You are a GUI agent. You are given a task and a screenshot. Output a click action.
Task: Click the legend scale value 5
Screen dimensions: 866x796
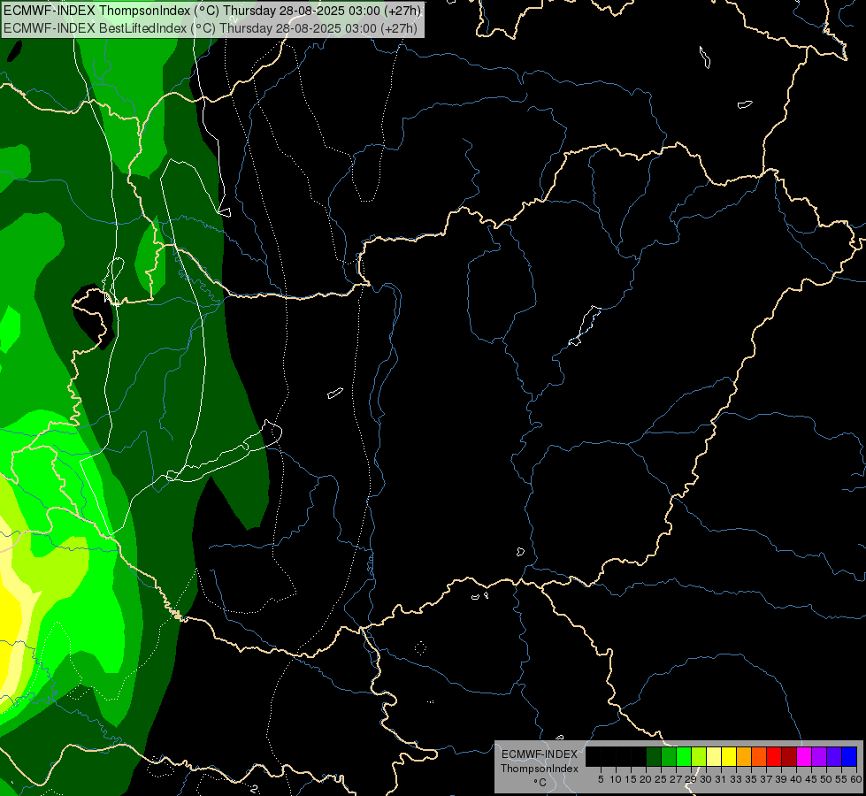(x=601, y=779)
